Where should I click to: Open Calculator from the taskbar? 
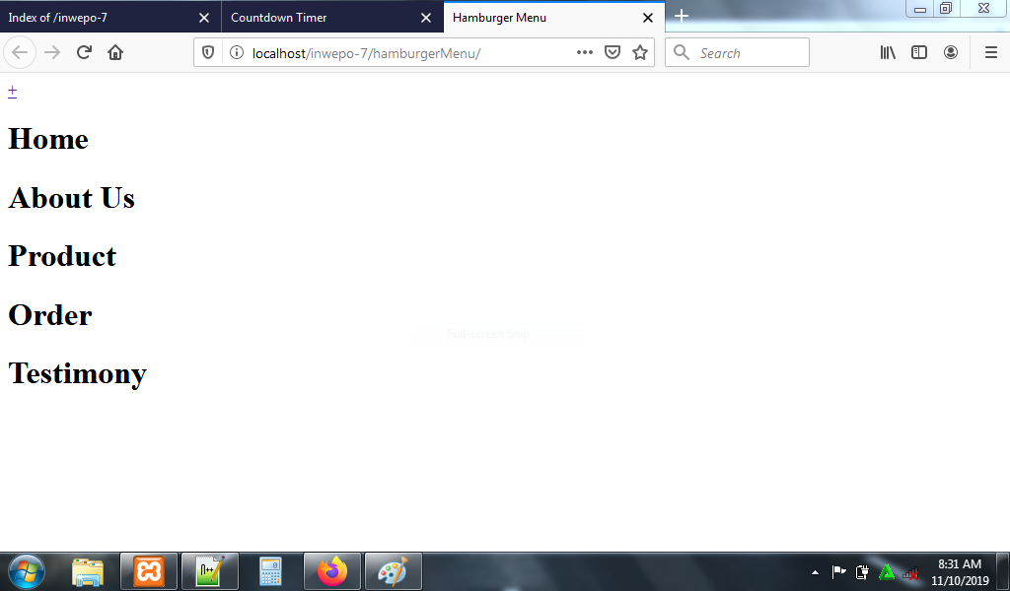click(270, 571)
